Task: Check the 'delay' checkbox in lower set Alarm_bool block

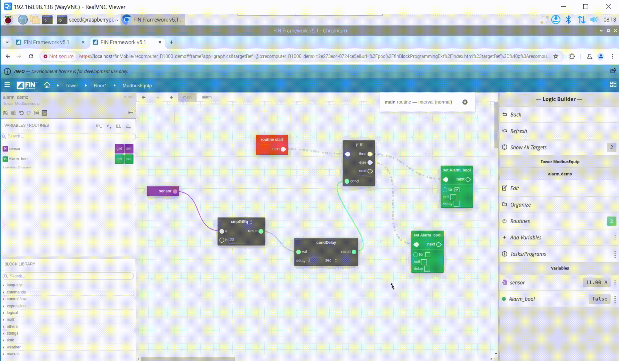Action: coord(427,269)
